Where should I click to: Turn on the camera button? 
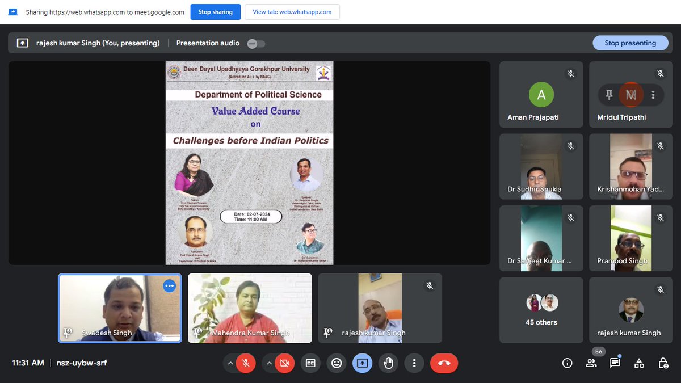tap(285, 363)
